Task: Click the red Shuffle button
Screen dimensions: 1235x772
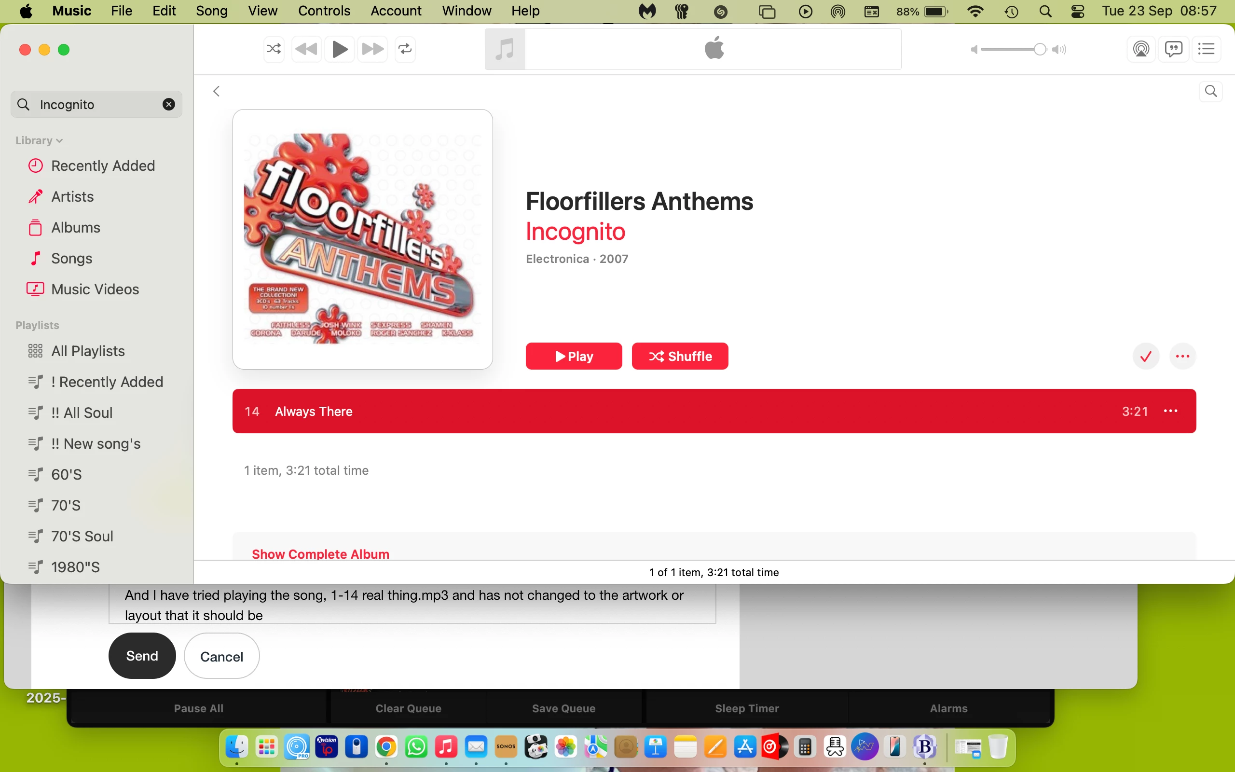Action: pyautogui.click(x=680, y=356)
